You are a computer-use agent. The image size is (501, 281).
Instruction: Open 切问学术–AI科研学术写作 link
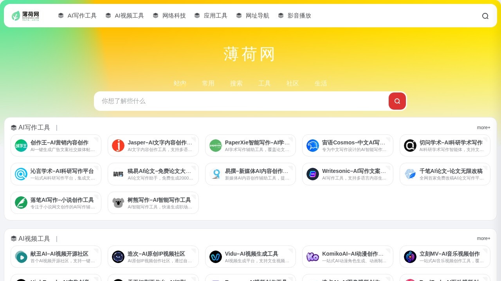(x=451, y=142)
